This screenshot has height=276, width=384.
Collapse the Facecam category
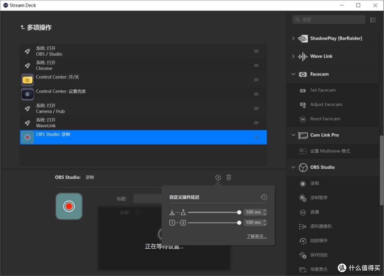click(293, 74)
